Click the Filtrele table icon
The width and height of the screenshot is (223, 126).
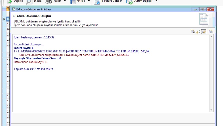coord(73,1)
